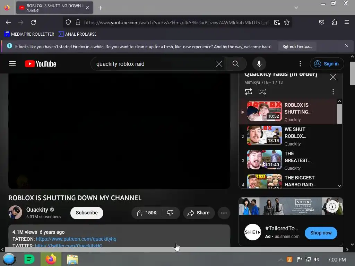This screenshot has height=266, width=355.
Task: Click Mimikyu 716 playlist owner text
Action: [x=256, y=82]
